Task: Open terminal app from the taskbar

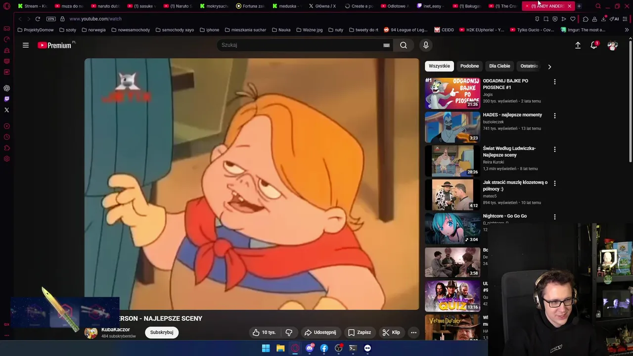Action: [x=353, y=348]
